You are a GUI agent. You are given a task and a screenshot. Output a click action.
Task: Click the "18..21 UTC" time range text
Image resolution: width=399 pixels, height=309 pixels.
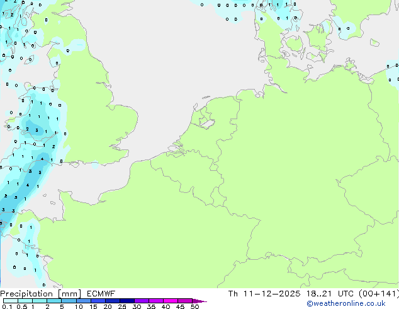click(x=330, y=294)
